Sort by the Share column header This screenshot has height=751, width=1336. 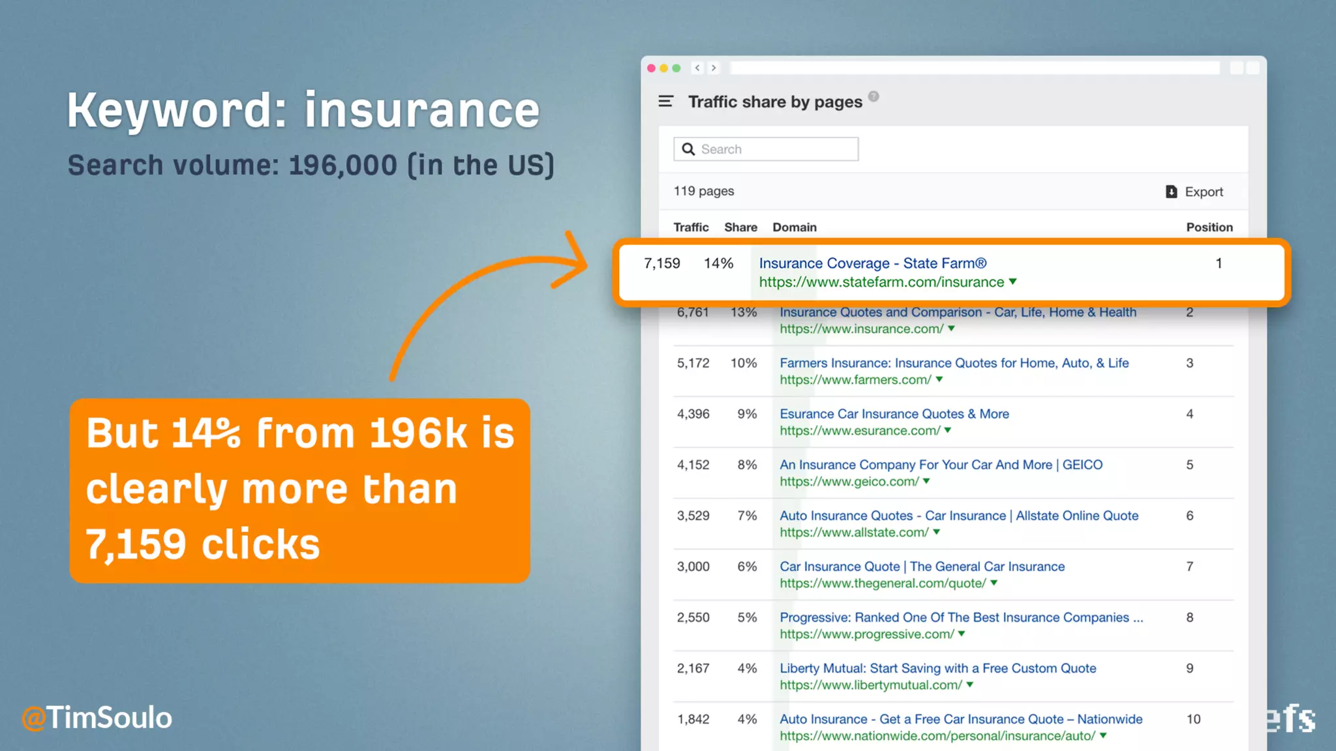[740, 227]
